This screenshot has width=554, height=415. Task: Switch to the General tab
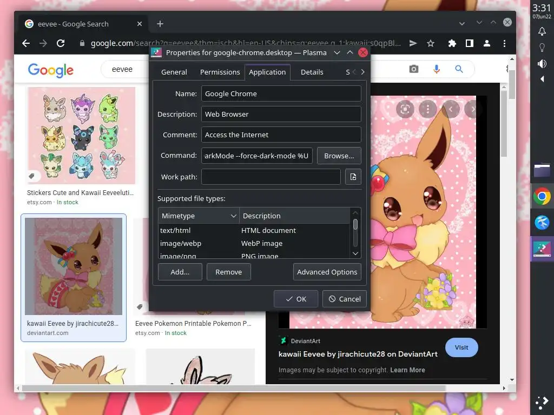tap(174, 72)
